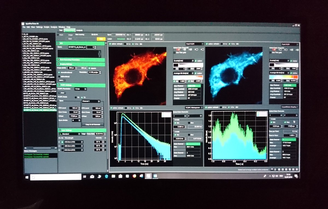Viewport: 328px width, 209px height.
Task: Select the Point measurement radio button
Action: click(x=58, y=35)
